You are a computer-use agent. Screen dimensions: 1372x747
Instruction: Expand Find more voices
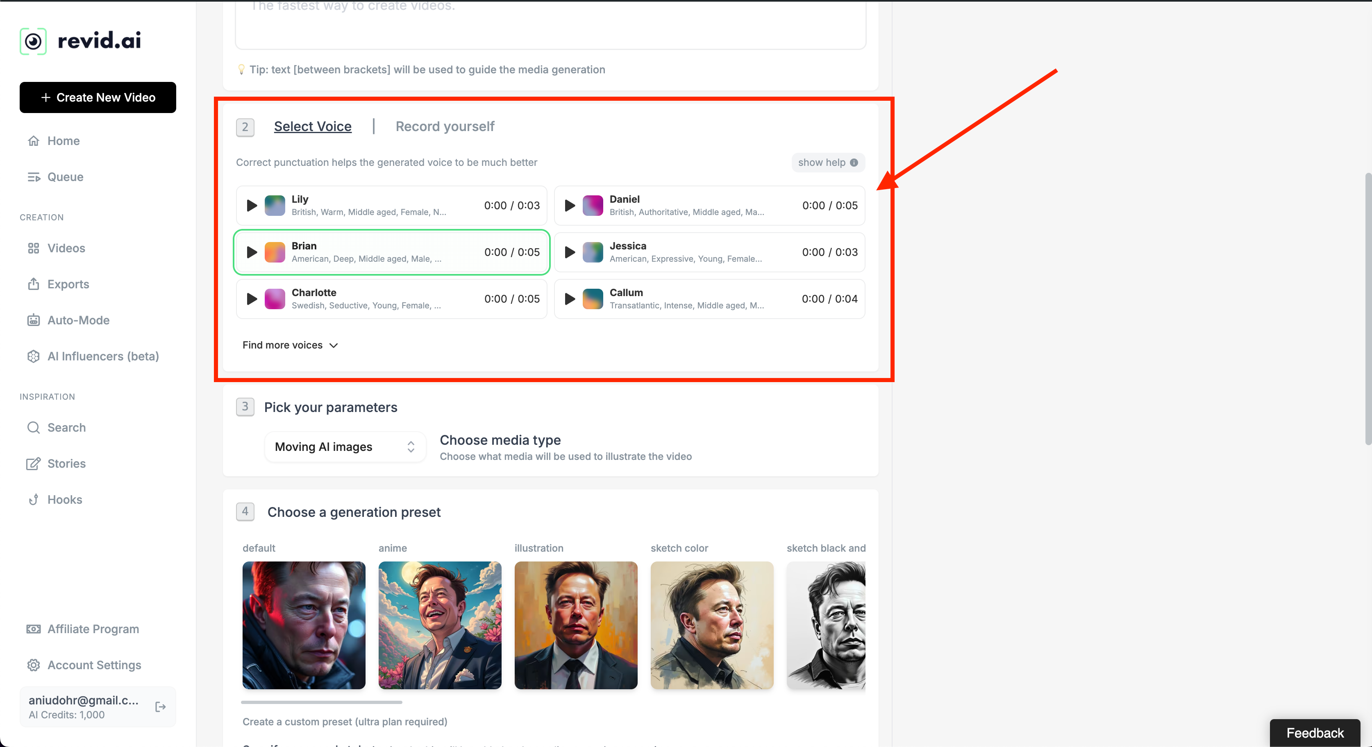[x=290, y=345]
